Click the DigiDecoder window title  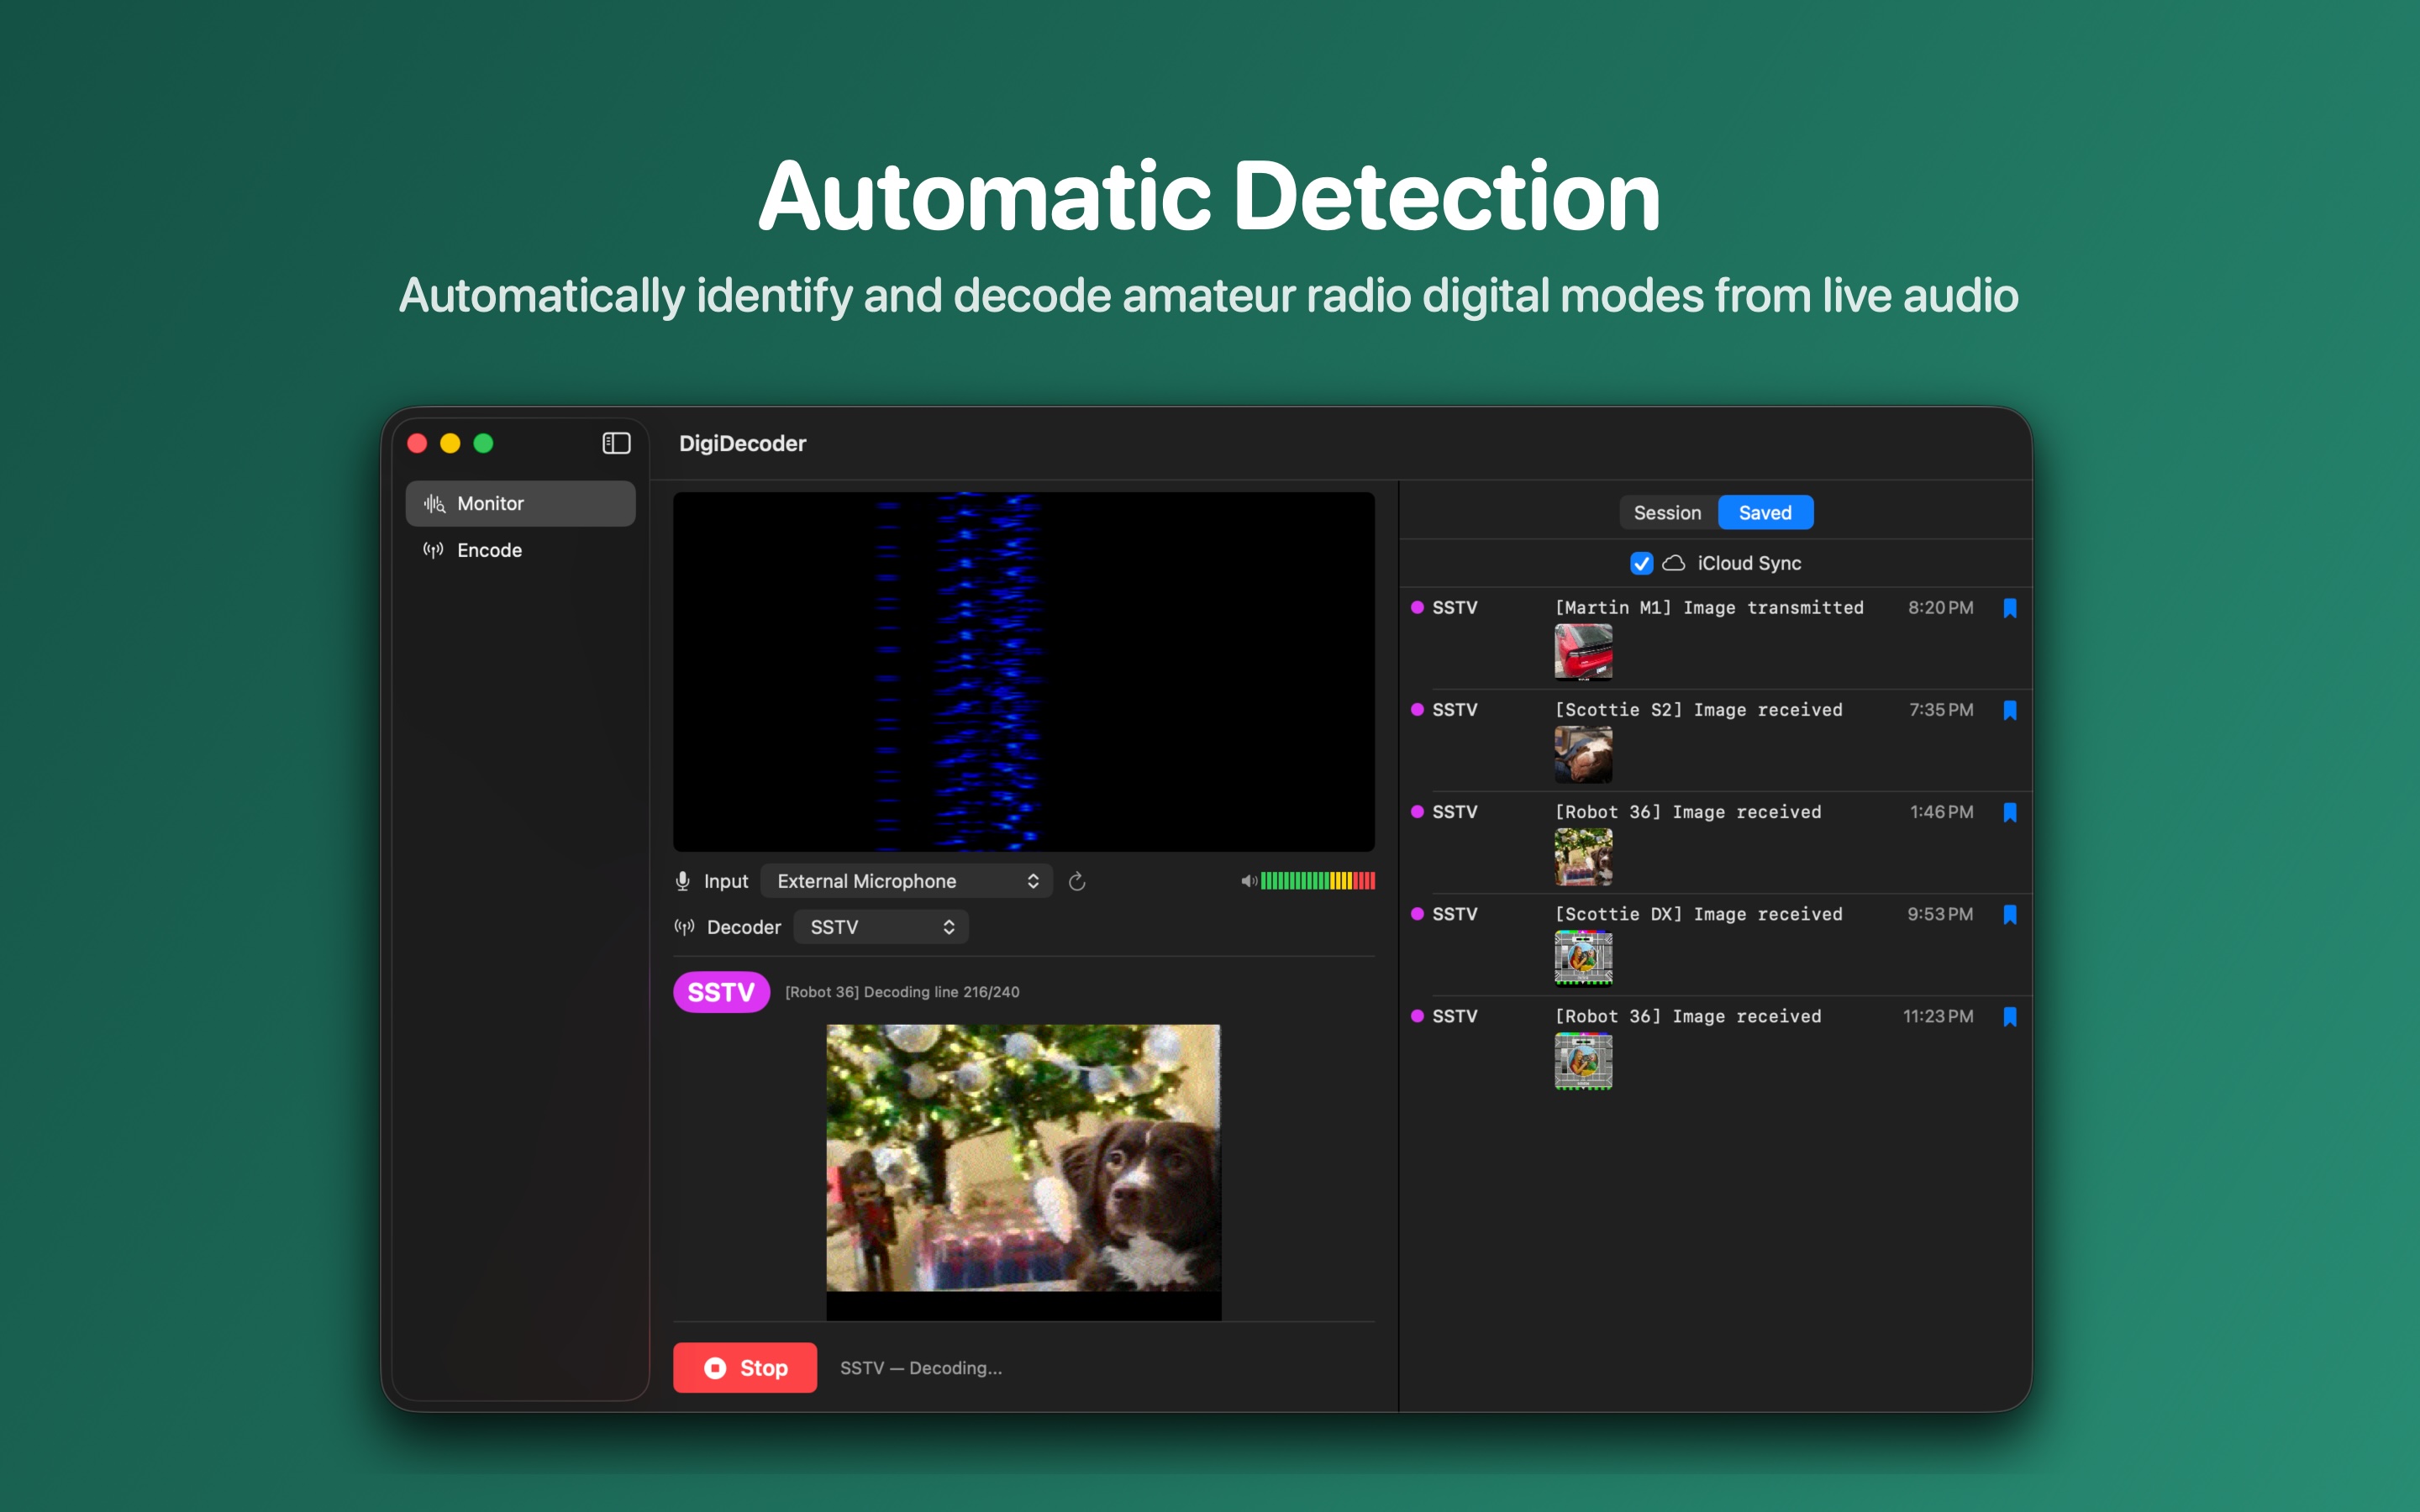742,443
